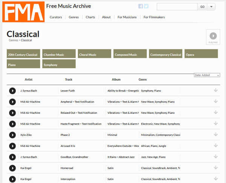Click the Track column header
The height and width of the screenshot is (183, 226).
click(69, 79)
